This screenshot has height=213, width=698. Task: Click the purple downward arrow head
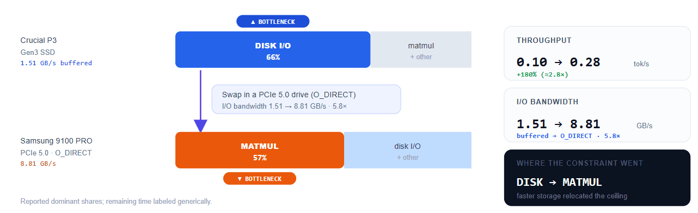tap(201, 127)
